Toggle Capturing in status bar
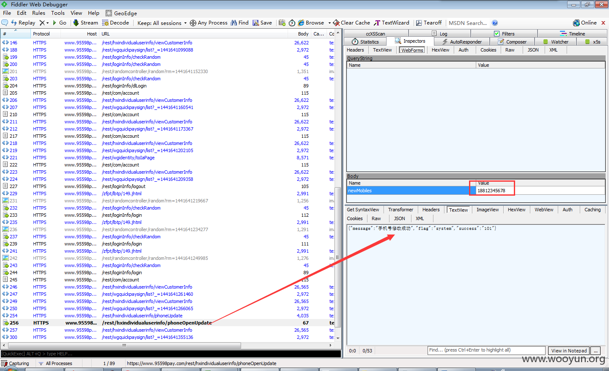This screenshot has height=371, width=609. [15, 363]
